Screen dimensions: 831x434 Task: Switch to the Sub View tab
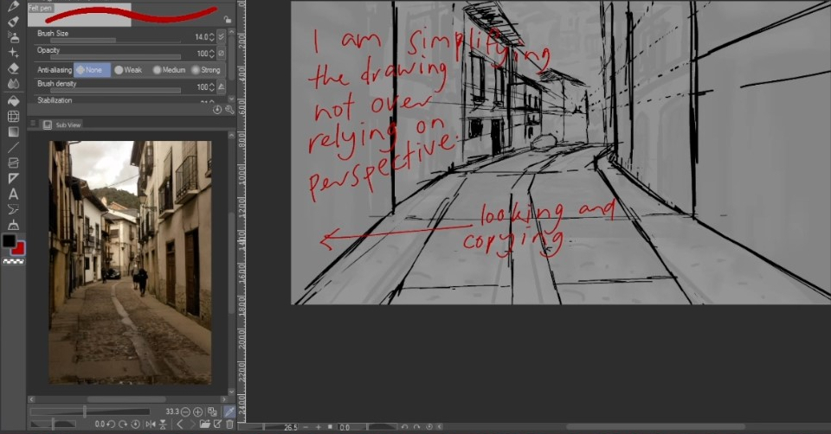[x=62, y=124]
